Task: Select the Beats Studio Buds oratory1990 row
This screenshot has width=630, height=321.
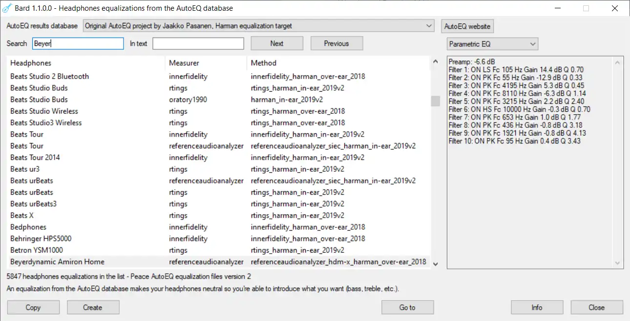Action: point(219,100)
